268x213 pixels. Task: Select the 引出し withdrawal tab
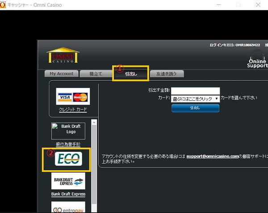point(131,74)
